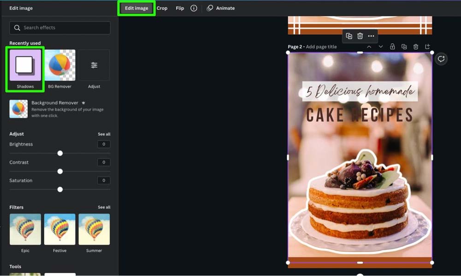Move Page 2 down with the chevron

pos(380,46)
